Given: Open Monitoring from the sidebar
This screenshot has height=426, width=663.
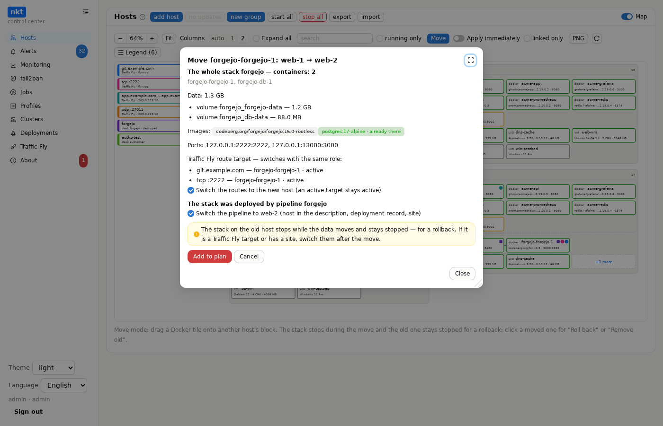Looking at the screenshot, I should [49, 65].
